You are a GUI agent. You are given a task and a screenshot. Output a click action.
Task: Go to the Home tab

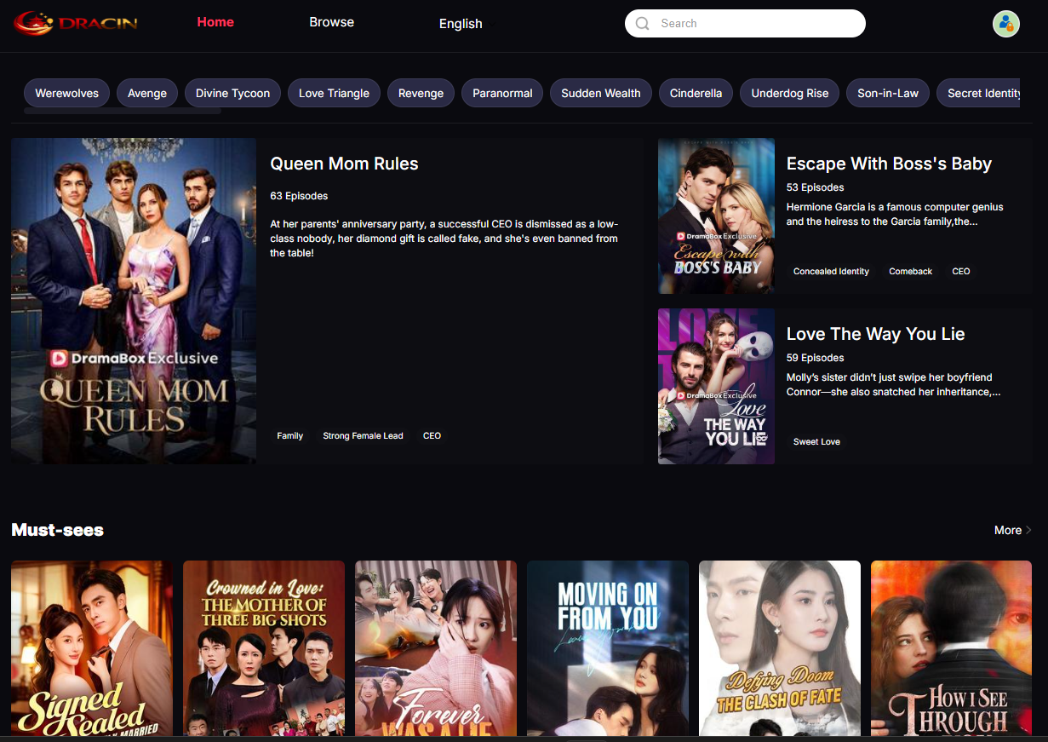point(215,22)
